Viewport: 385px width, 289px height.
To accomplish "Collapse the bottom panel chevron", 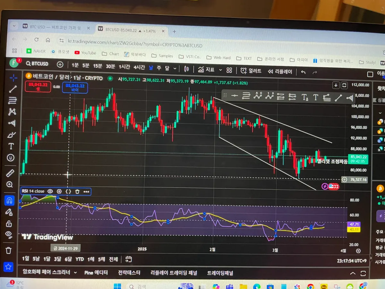I will pyautogui.click(x=353, y=274).
